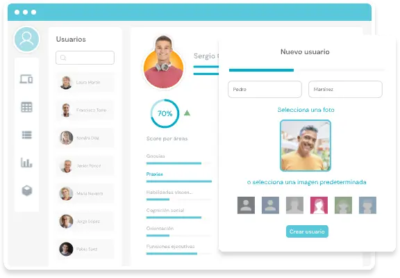Open the Gnosias score area
400x278 pixels.
[156, 156]
